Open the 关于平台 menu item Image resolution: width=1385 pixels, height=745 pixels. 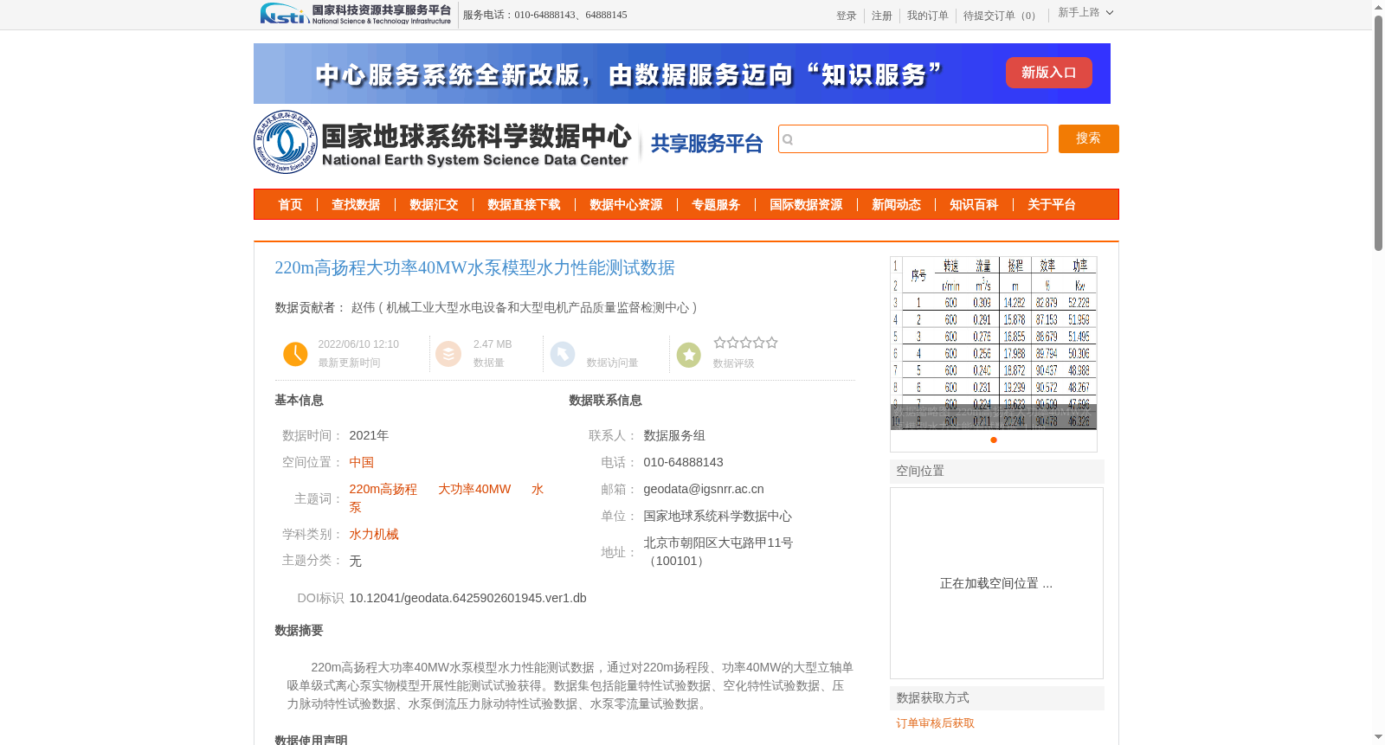coord(1052,205)
